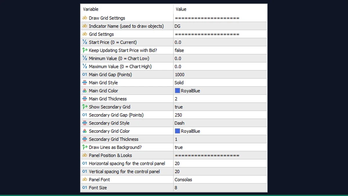
Task: Edit the Indicator Name value DG
Action: 220,26
